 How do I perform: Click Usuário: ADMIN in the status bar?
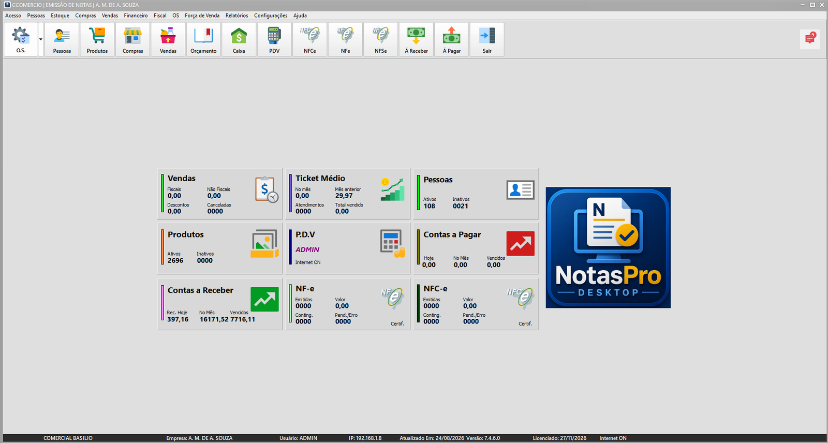coord(299,438)
